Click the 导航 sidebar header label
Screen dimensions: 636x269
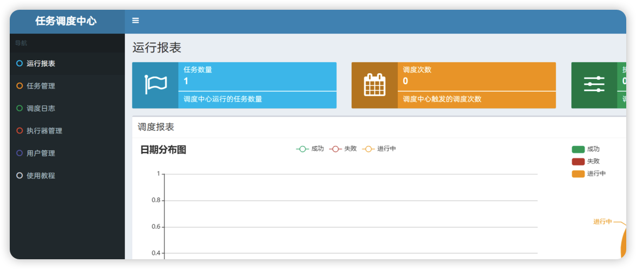point(21,43)
